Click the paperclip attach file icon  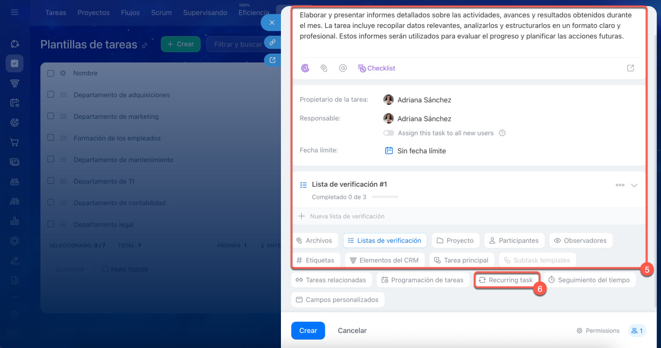pyautogui.click(x=324, y=68)
